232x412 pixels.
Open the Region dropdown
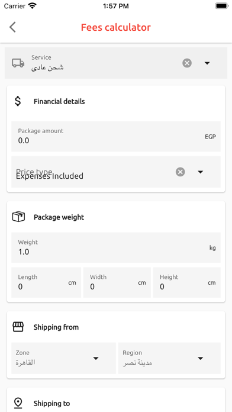(x=169, y=358)
